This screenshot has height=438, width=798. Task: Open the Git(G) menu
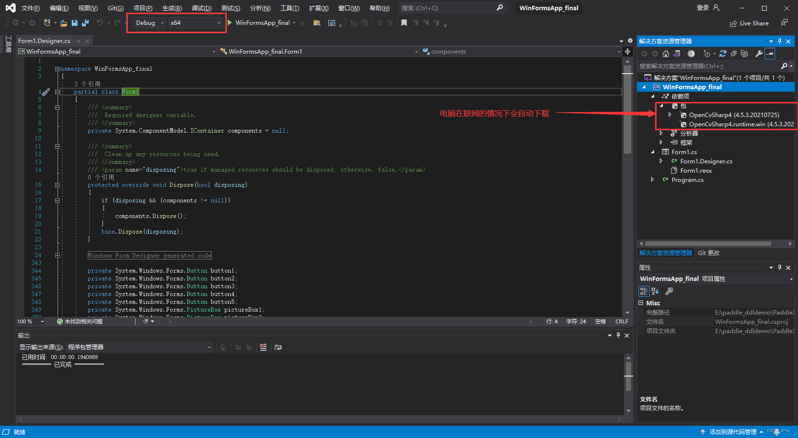point(116,8)
